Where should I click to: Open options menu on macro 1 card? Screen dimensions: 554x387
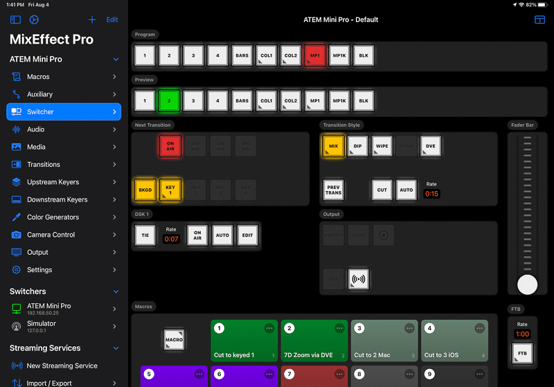click(269, 328)
